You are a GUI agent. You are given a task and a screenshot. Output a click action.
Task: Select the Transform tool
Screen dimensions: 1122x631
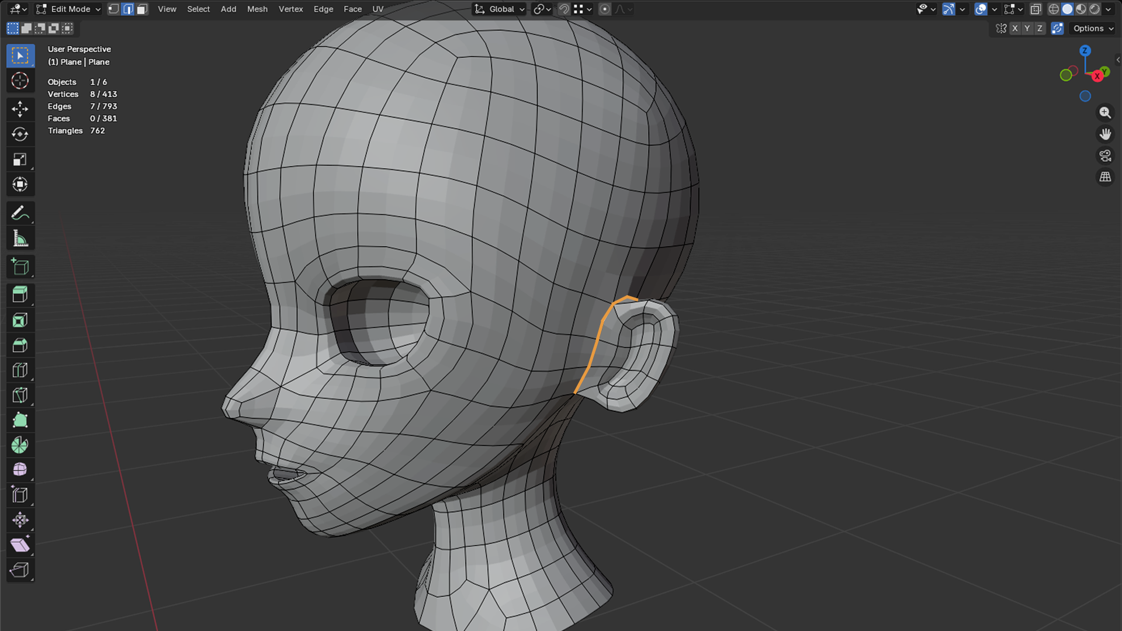click(20, 184)
